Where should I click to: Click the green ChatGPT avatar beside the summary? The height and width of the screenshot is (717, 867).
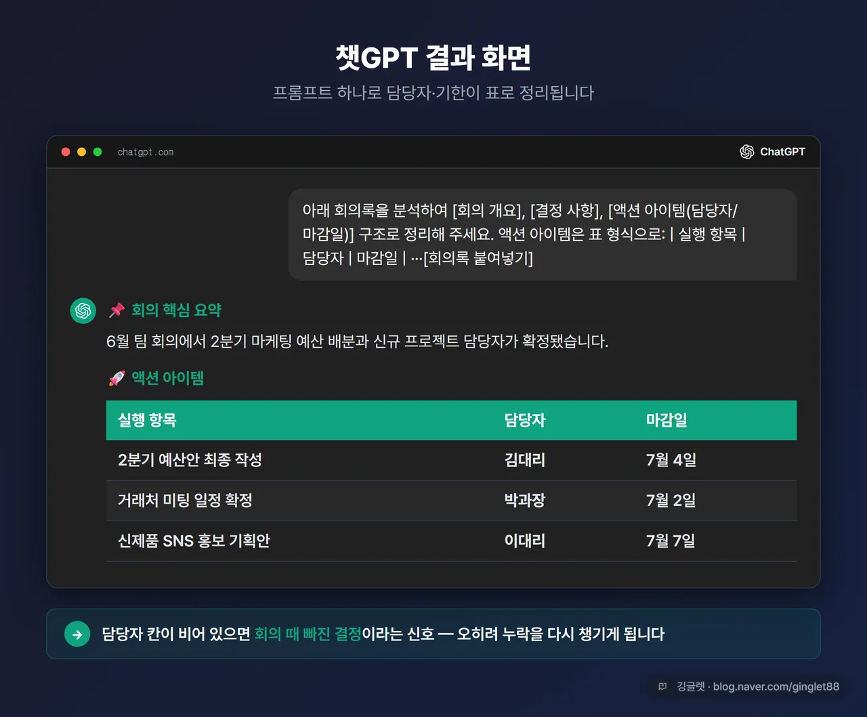click(83, 310)
